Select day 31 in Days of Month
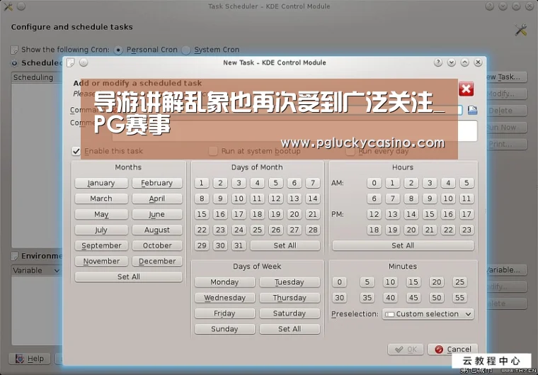The width and height of the screenshot is (538, 375). (x=239, y=245)
